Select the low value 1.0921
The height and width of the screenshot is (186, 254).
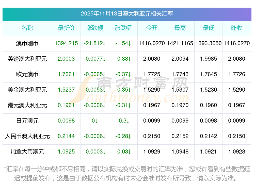[209, 152]
